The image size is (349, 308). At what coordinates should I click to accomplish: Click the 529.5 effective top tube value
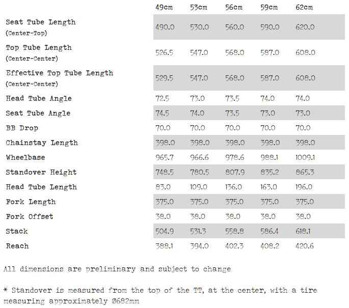tap(164, 78)
